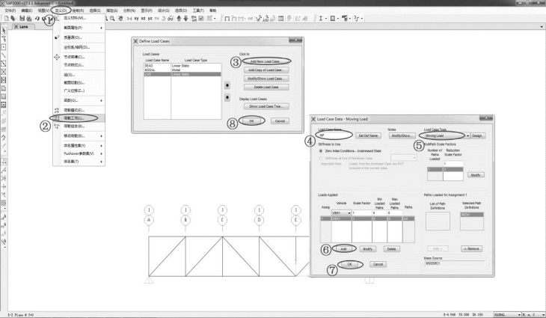Click the up arrow in Define Load Cases
Screen dimensions: 546x318
(227, 85)
